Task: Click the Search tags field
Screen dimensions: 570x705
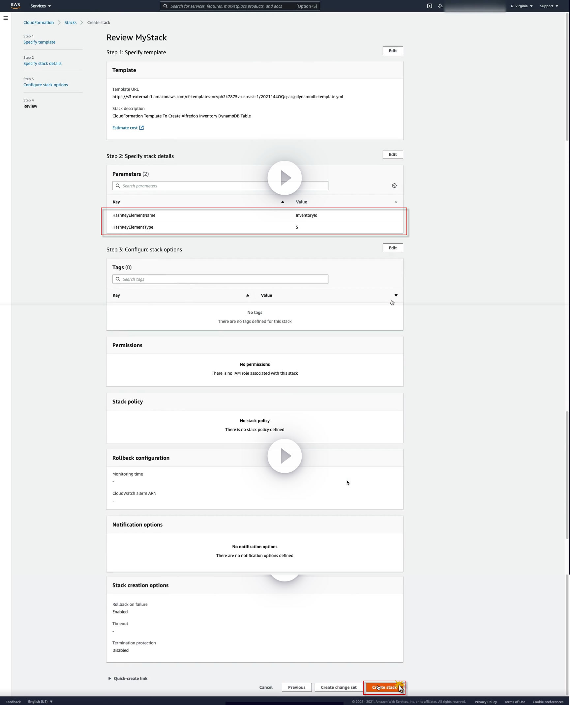Action: 220,279
